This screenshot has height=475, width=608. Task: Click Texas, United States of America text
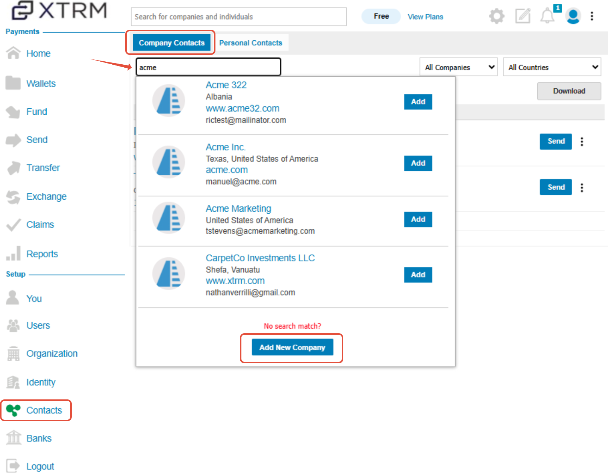(262, 159)
